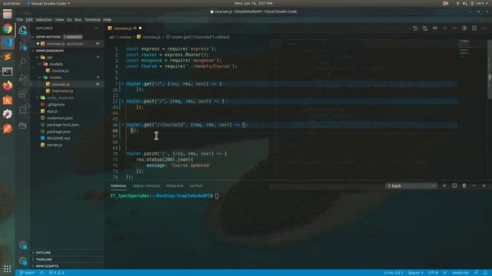The width and height of the screenshot is (492, 276).
Task: Open Show Applications grid
Action: pyautogui.click(x=7, y=269)
